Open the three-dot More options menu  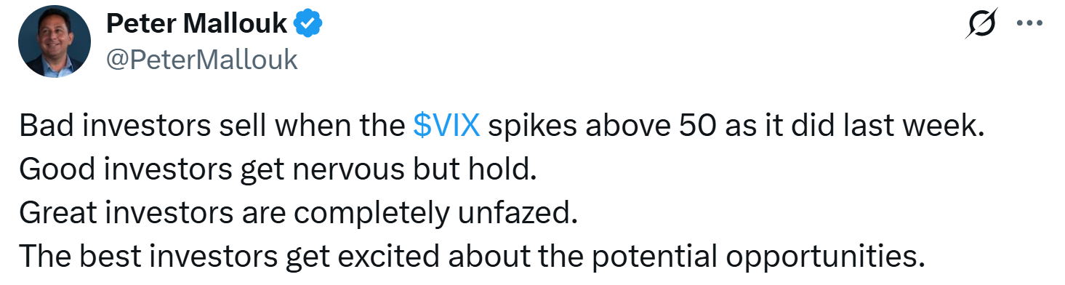tap(1029, 24)
